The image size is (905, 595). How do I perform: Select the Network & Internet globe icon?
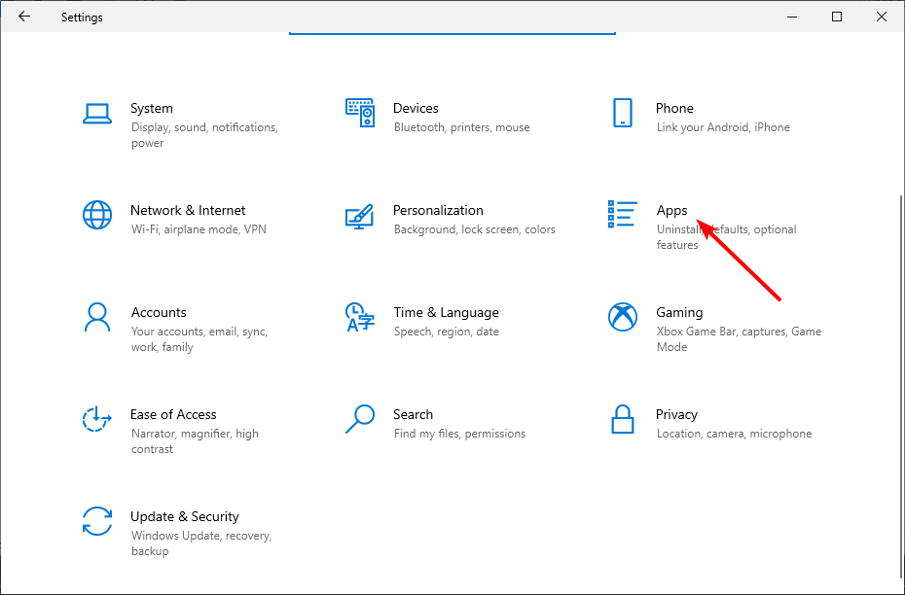pos(97,215)
